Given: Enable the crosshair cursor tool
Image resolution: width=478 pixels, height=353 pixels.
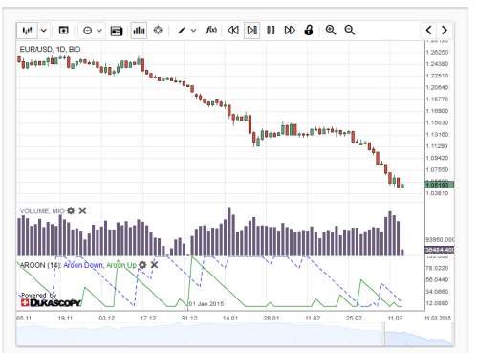Looking at the screenshot, I should pos(158,31).
